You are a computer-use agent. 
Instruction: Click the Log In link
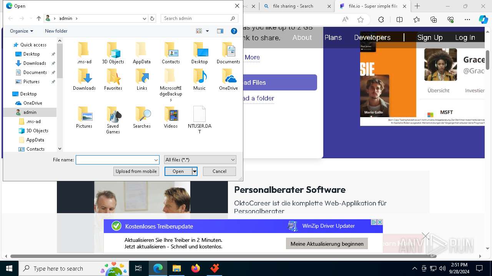coord(465,38)
